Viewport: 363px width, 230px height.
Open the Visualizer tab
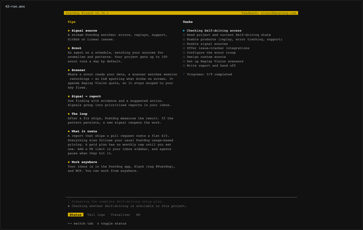[x=120, y=215]
